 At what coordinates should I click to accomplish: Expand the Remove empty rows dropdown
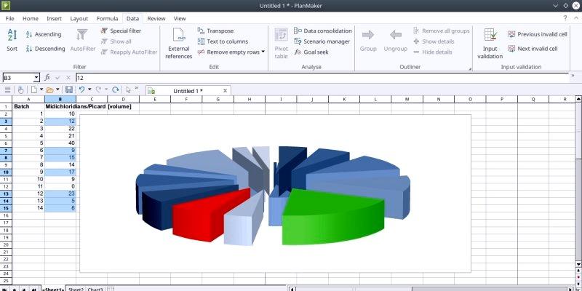coord(263,52)
